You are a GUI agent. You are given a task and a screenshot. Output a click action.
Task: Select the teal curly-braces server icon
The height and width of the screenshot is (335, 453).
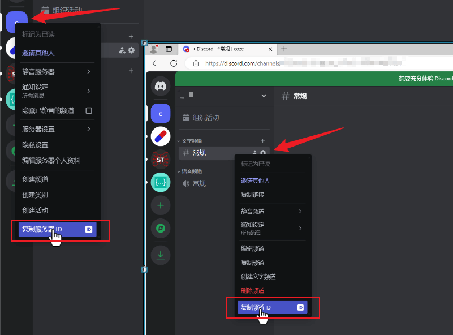[x=161, y=183]
